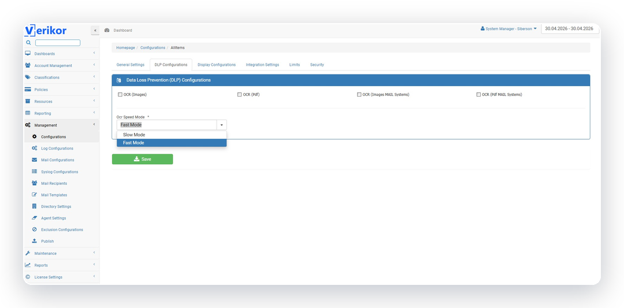Choose Slow Mode from the dropdown list
Screen dimensions: 624x308
click(x=172, y=135)
